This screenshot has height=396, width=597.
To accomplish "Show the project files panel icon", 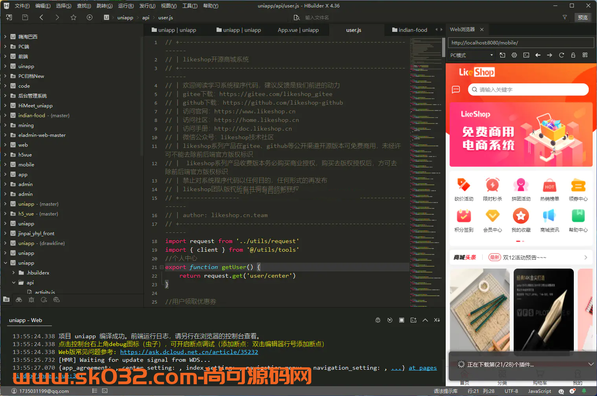I will click(6, 300).
